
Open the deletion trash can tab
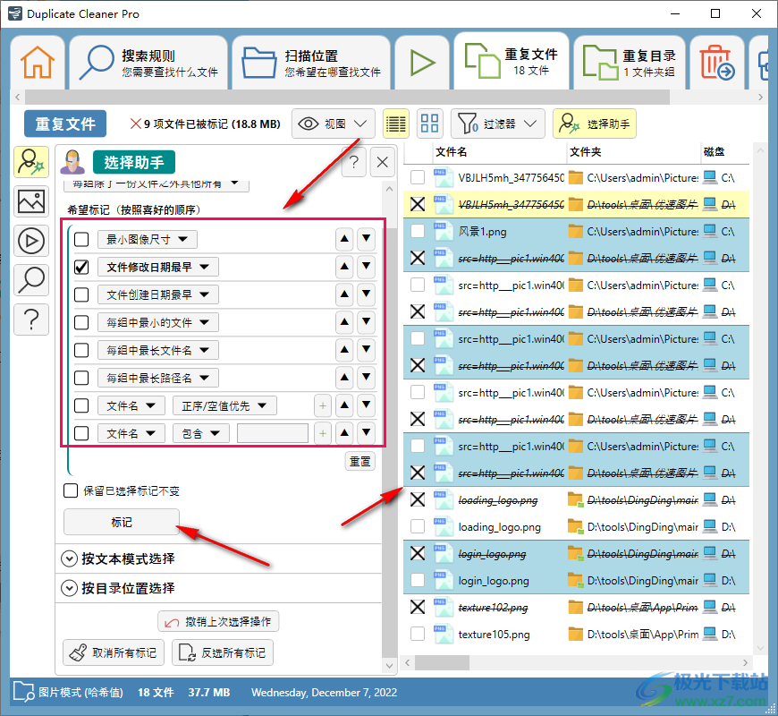click(x=717, y=63)
